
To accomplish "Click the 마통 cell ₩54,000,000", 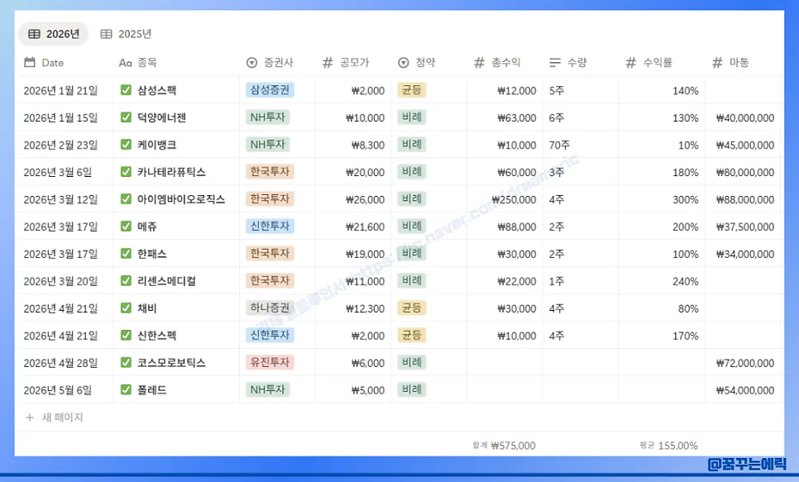I will tap(745, 390).
